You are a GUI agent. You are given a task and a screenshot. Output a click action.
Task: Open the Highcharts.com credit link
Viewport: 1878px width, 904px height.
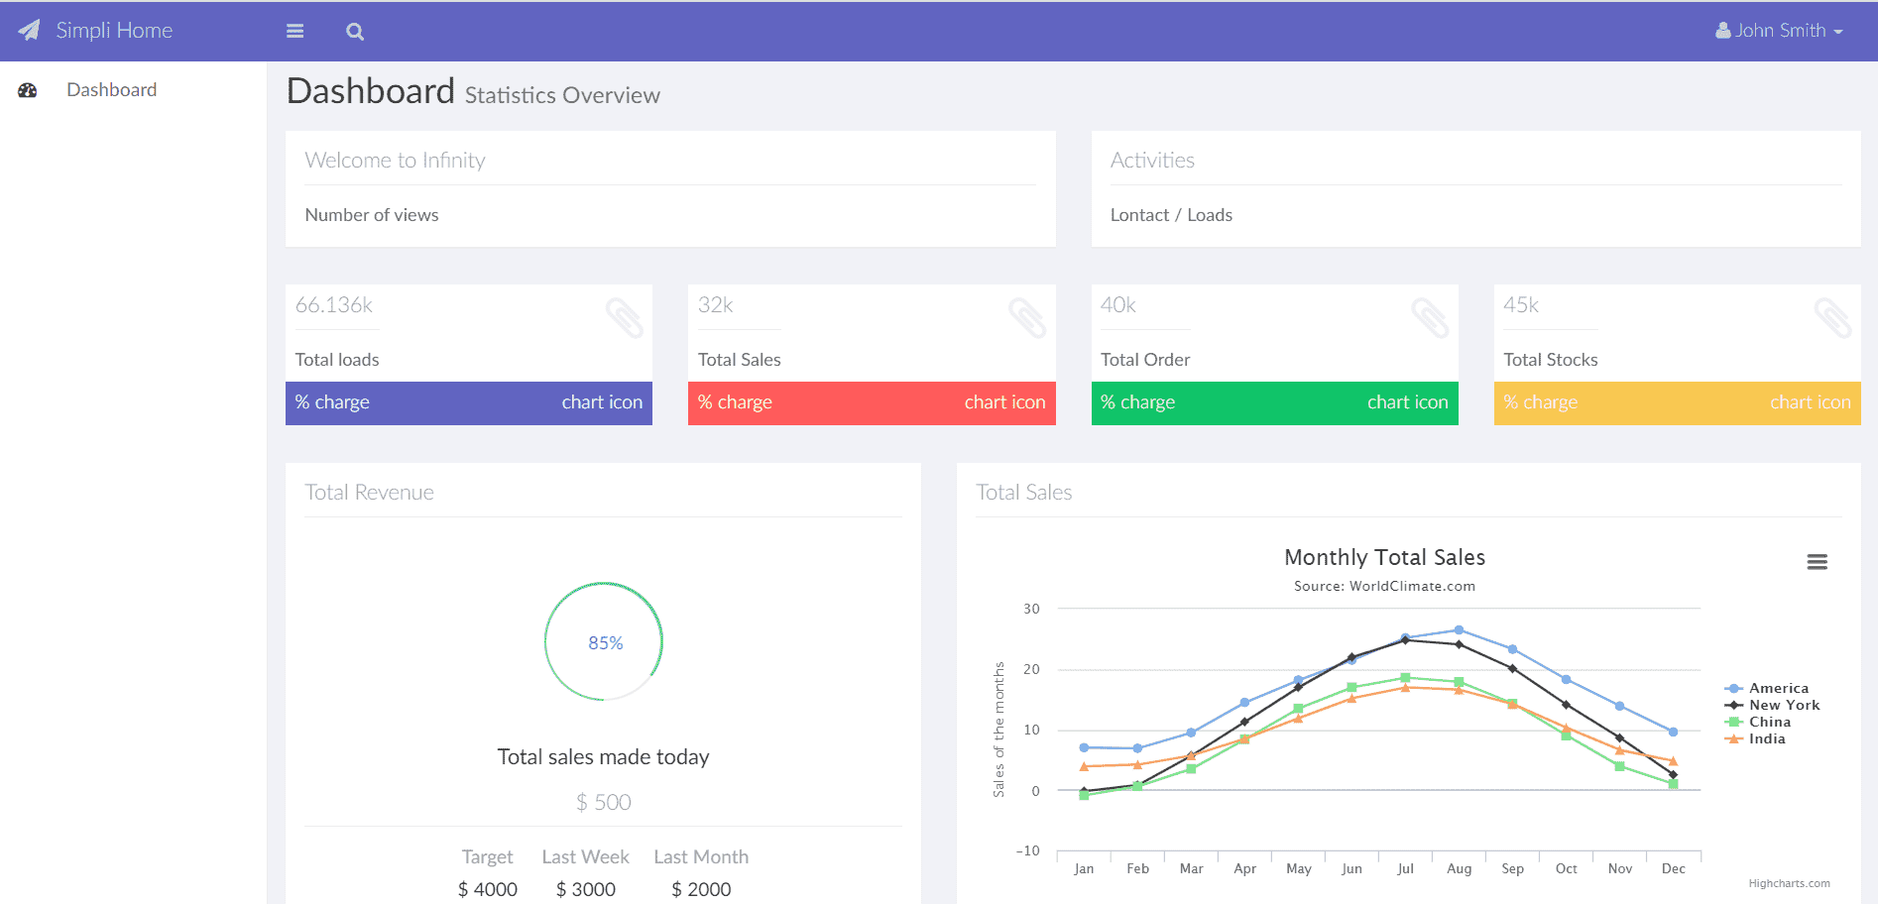pyautogui.click(x=1789, y=883)
